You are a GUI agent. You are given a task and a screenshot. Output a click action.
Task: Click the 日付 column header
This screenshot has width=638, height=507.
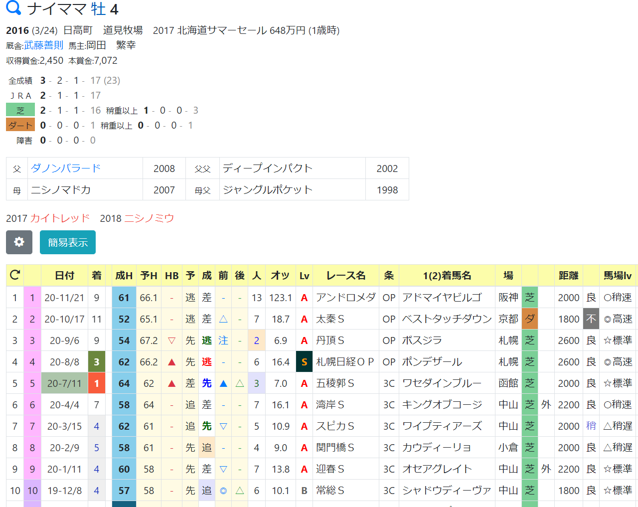[x=64, y=276]
